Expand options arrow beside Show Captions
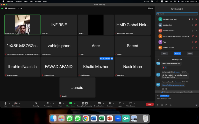The image size is (199, 124). click(104, 103)
